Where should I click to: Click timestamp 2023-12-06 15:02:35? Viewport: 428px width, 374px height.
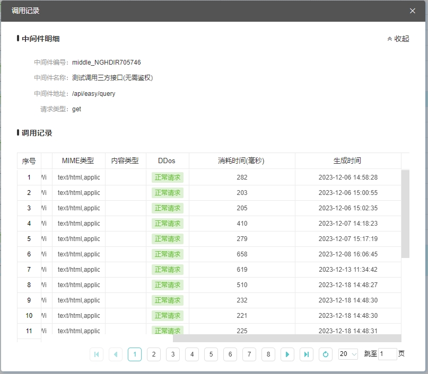tap(348, 208)
